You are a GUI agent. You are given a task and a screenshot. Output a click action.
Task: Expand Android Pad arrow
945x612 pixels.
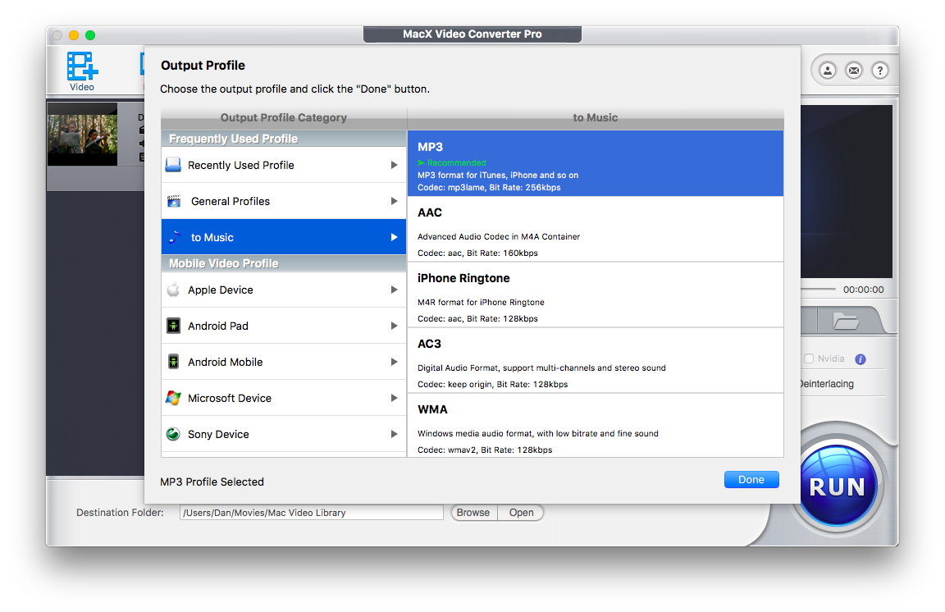(394, 326)
